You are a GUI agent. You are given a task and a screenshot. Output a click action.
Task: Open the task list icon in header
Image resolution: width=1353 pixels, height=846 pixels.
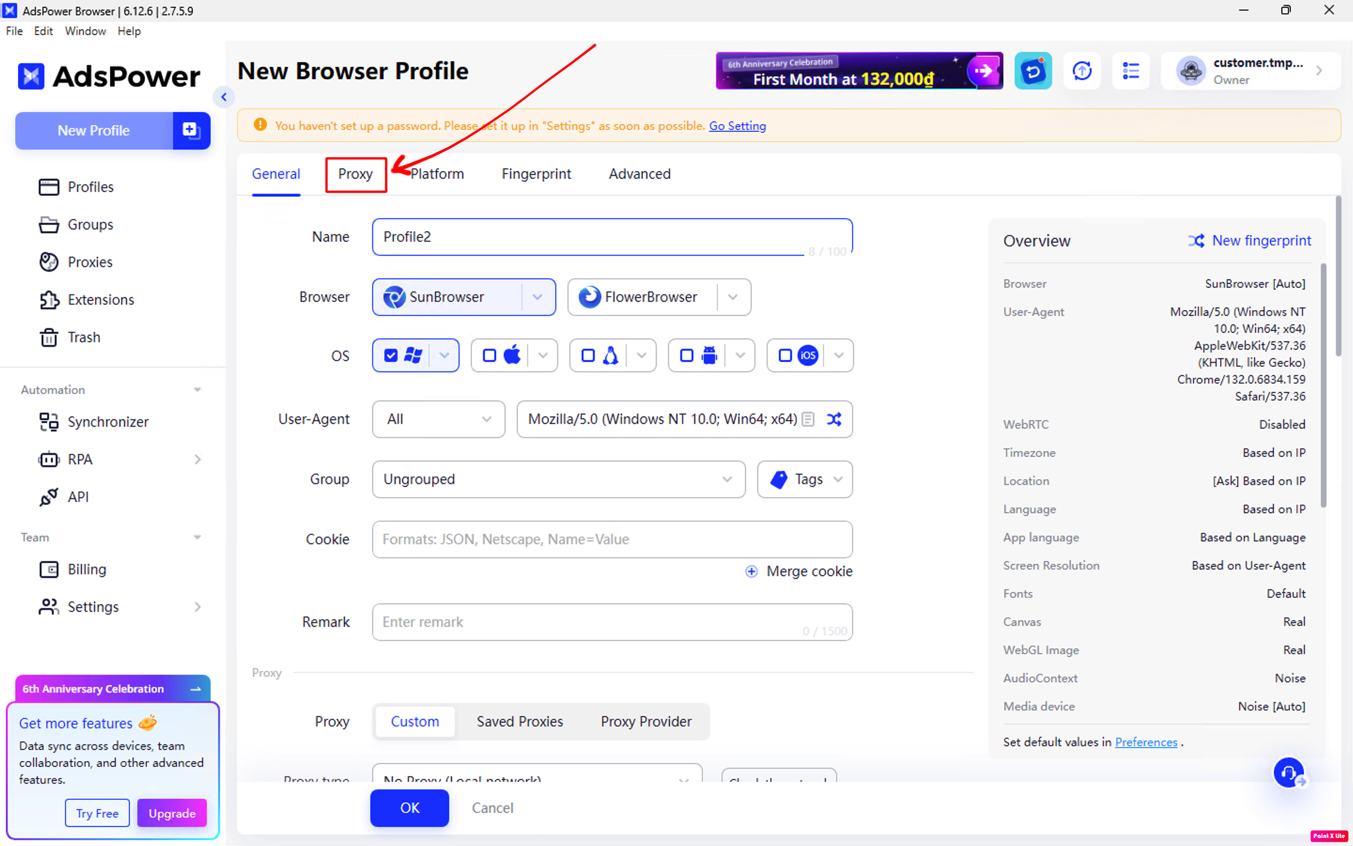coord(1131,71)
